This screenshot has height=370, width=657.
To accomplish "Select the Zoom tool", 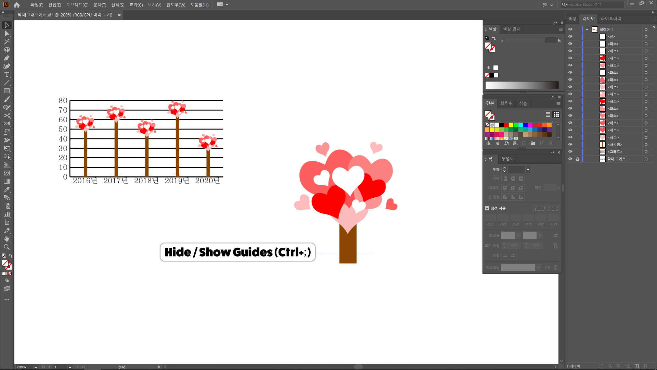I will coord(7,247).
